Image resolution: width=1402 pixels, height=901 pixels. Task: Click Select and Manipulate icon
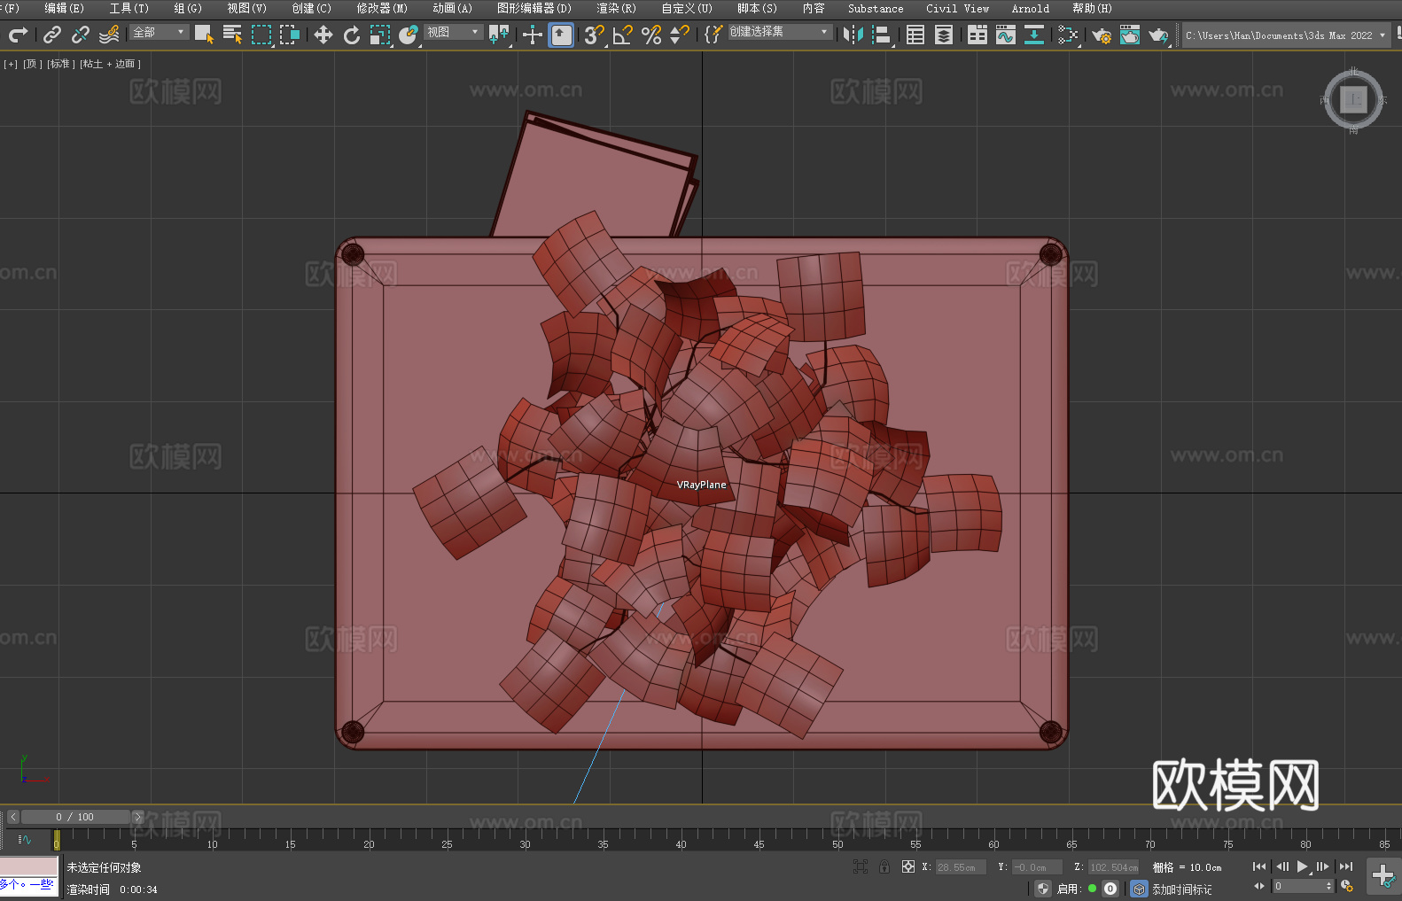point(533,35)
